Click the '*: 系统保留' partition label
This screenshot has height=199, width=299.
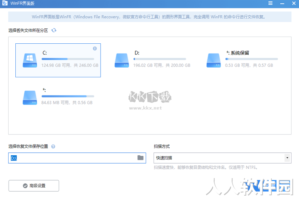238,53
